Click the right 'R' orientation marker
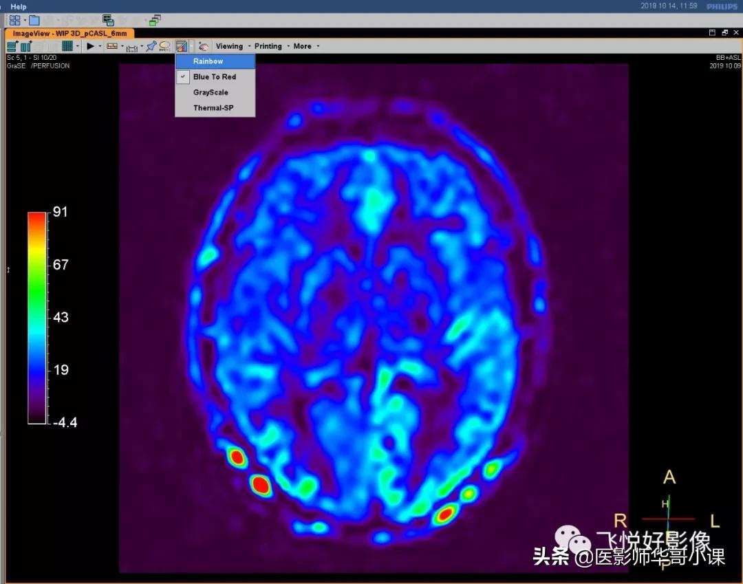Image resolution: width=743 pixels, height=584 pixels. tap(621, 521)
